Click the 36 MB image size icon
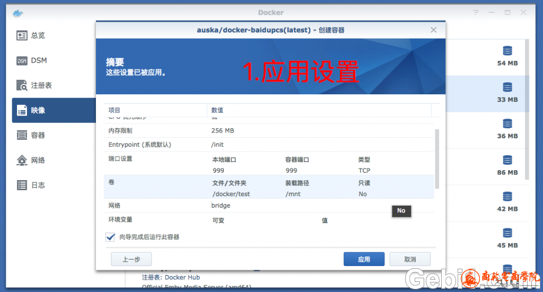This screenshot has height=292, width=543. [507, 123]
